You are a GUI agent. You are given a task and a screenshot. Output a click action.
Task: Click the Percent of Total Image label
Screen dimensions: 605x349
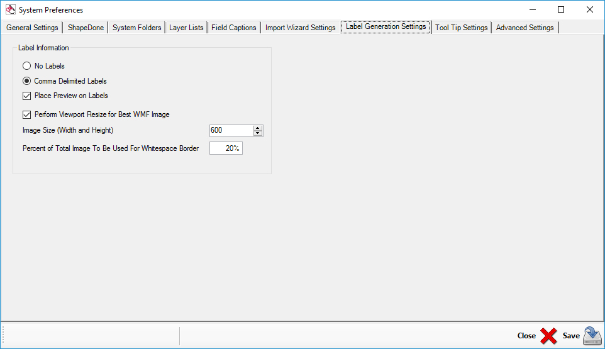111,148
